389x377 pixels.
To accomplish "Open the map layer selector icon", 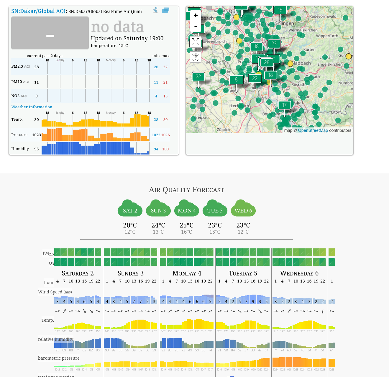I will [x=196, y=57].
